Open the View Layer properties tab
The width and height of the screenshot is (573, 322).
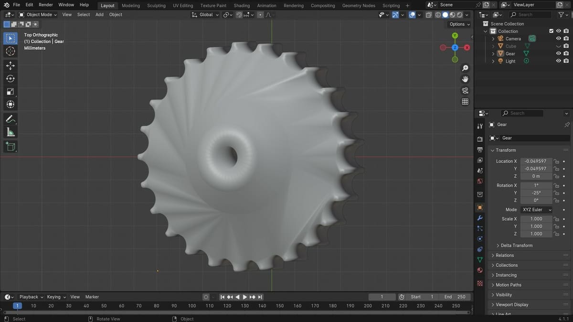click(x=480, y=160)
